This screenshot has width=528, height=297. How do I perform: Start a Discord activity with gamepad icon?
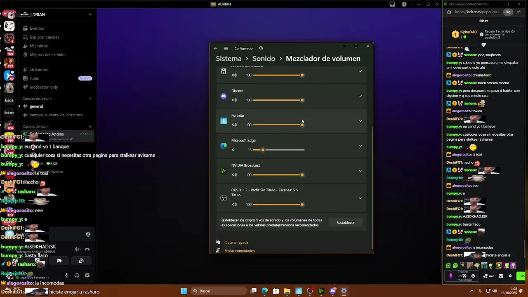tap(59, 261)
